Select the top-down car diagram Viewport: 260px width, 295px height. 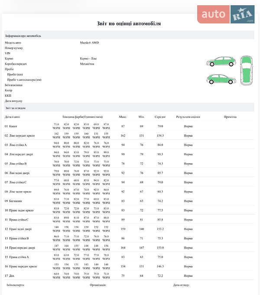click(x=246, y=70)
